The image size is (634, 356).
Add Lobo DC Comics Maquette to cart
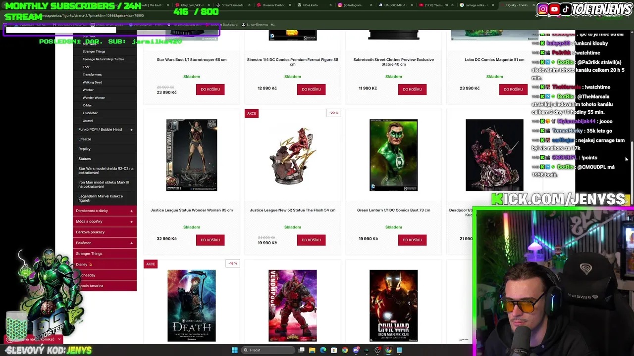513,89
